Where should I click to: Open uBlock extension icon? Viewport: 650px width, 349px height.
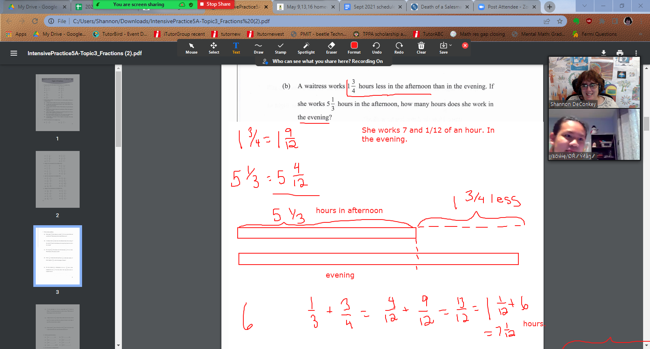(589, 21)
